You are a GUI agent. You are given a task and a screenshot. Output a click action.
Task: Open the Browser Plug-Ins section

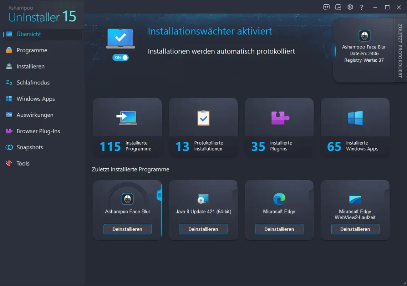[38, 131]
